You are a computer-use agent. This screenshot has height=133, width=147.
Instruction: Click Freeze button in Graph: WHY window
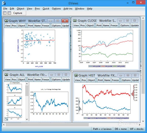point(46,25)
